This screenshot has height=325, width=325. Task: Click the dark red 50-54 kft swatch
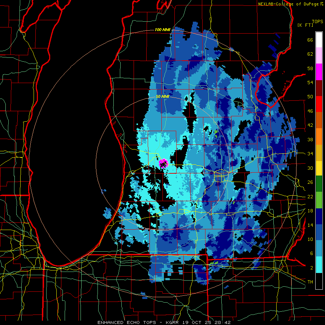point(319,88)
